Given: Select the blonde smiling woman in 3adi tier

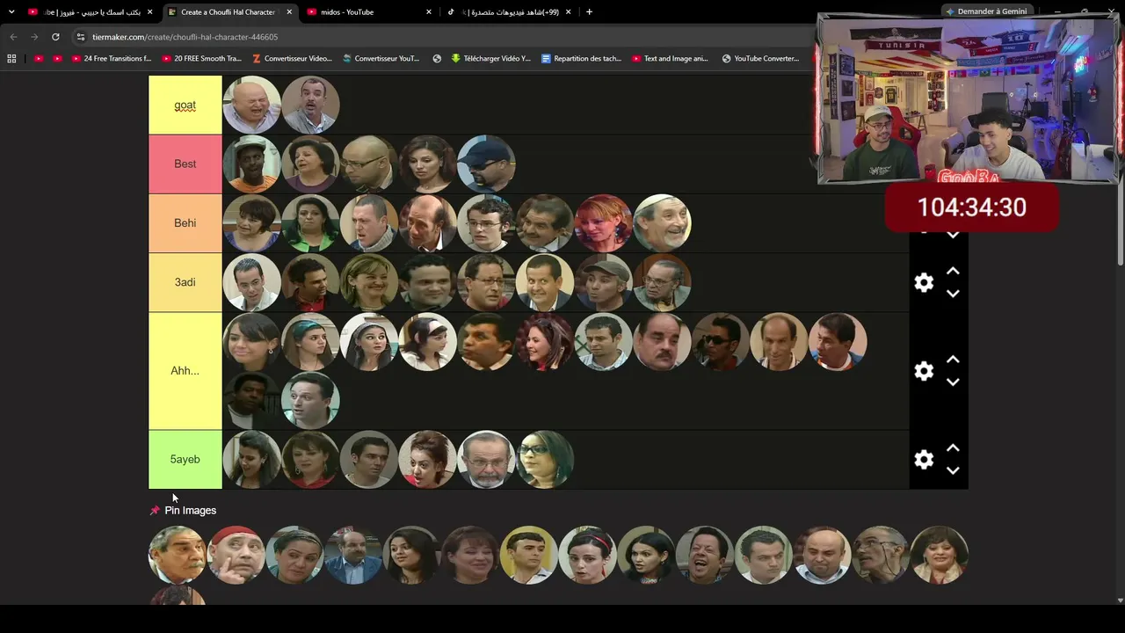Looking at the screenshot, I should 369,282.
